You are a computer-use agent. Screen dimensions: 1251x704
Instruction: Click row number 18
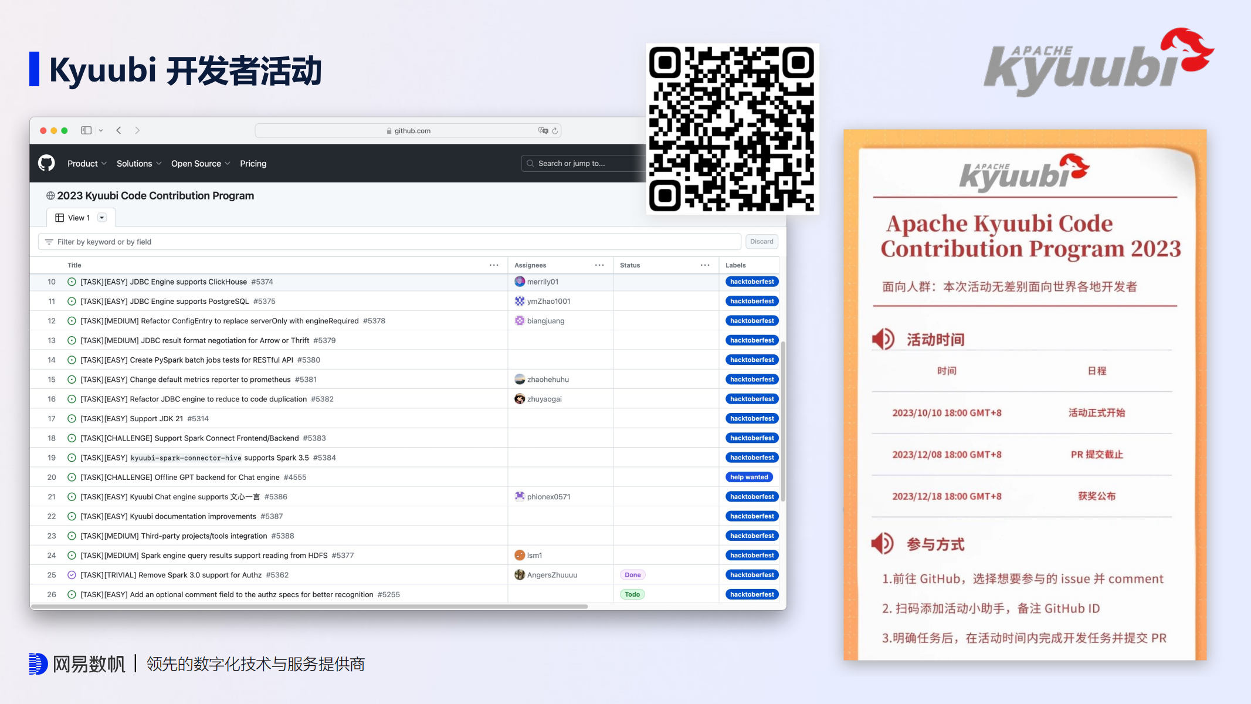pyautogui.click(x=52, y=438)
